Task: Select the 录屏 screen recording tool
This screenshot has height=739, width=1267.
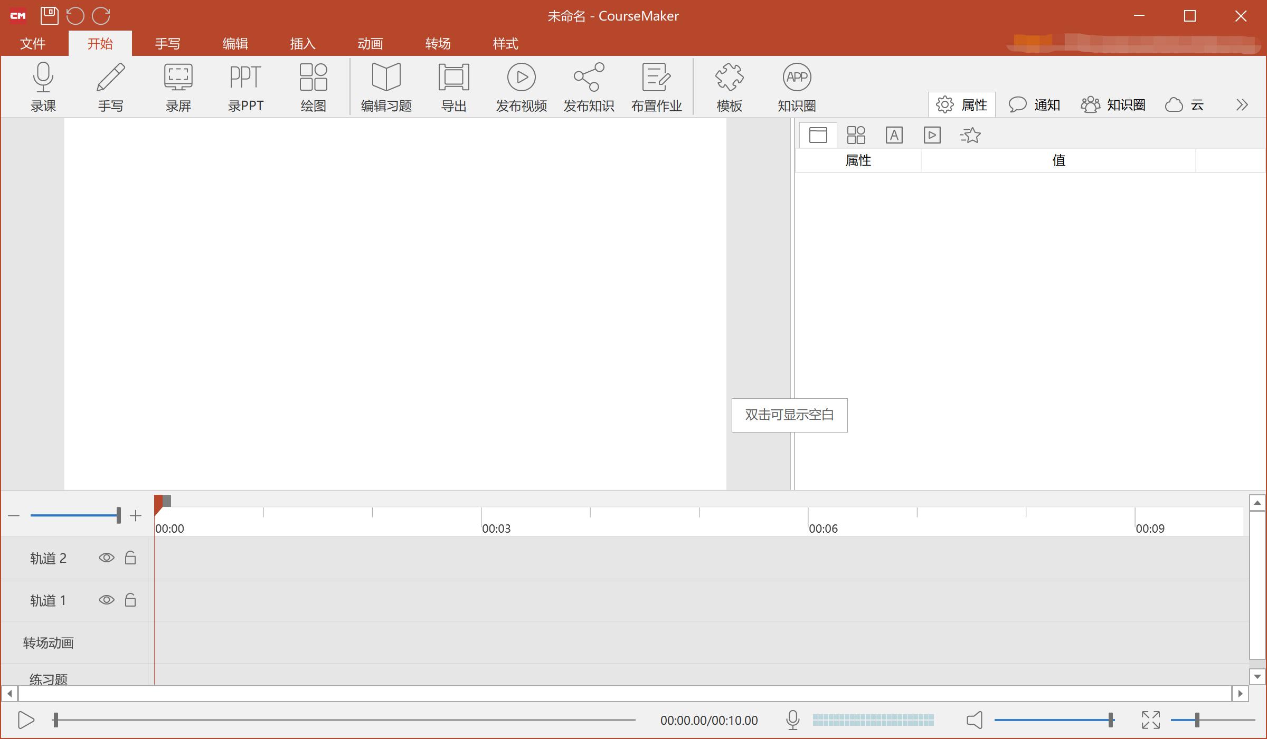Action: point(178,78)
